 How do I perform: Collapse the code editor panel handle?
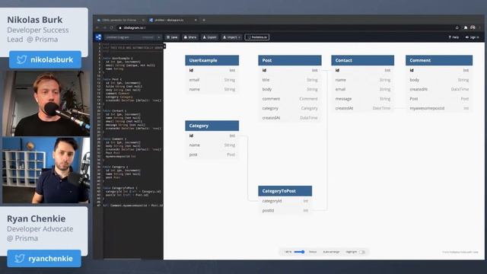[164, 46]
